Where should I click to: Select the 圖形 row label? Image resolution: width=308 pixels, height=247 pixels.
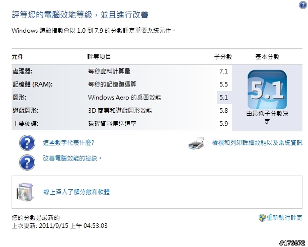pyautogui.click(x=20, y=98)
